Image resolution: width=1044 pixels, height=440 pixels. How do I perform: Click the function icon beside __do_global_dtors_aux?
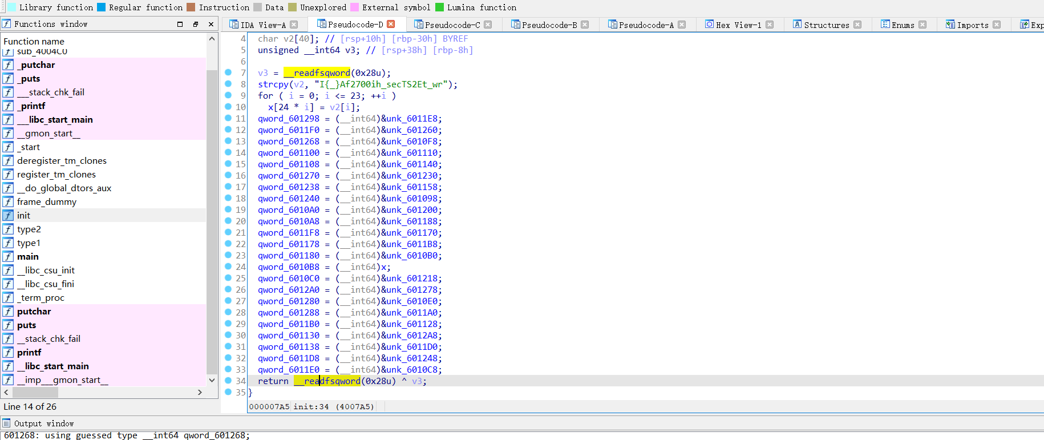pyautogui.click(x=8, y=188)
